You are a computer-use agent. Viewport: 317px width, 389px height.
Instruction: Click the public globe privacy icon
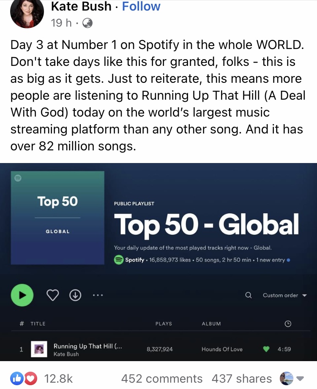(87, 23)
